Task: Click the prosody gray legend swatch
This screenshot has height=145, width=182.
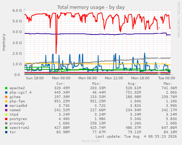Action: pos(6,123)
